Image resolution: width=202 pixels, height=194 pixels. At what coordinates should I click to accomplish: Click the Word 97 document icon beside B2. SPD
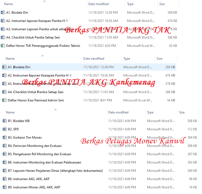(x=5, y=129)
